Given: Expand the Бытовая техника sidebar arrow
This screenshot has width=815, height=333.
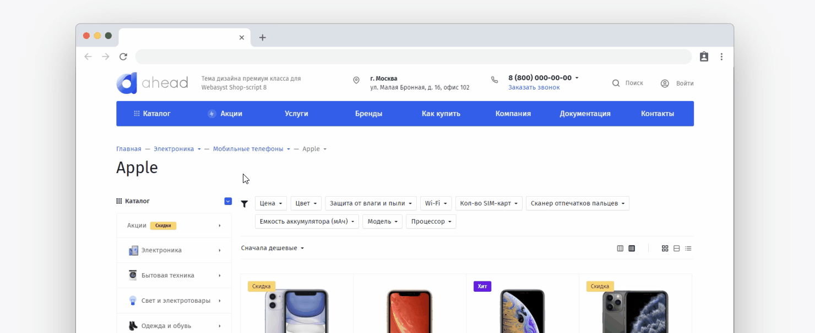Looking at the screenshot, I should [220, 276].
